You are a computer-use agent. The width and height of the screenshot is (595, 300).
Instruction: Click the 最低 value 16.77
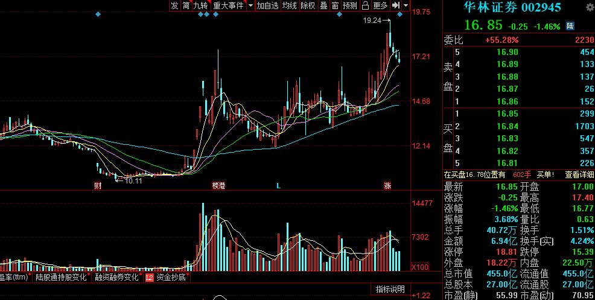click(x=584, y=208)
